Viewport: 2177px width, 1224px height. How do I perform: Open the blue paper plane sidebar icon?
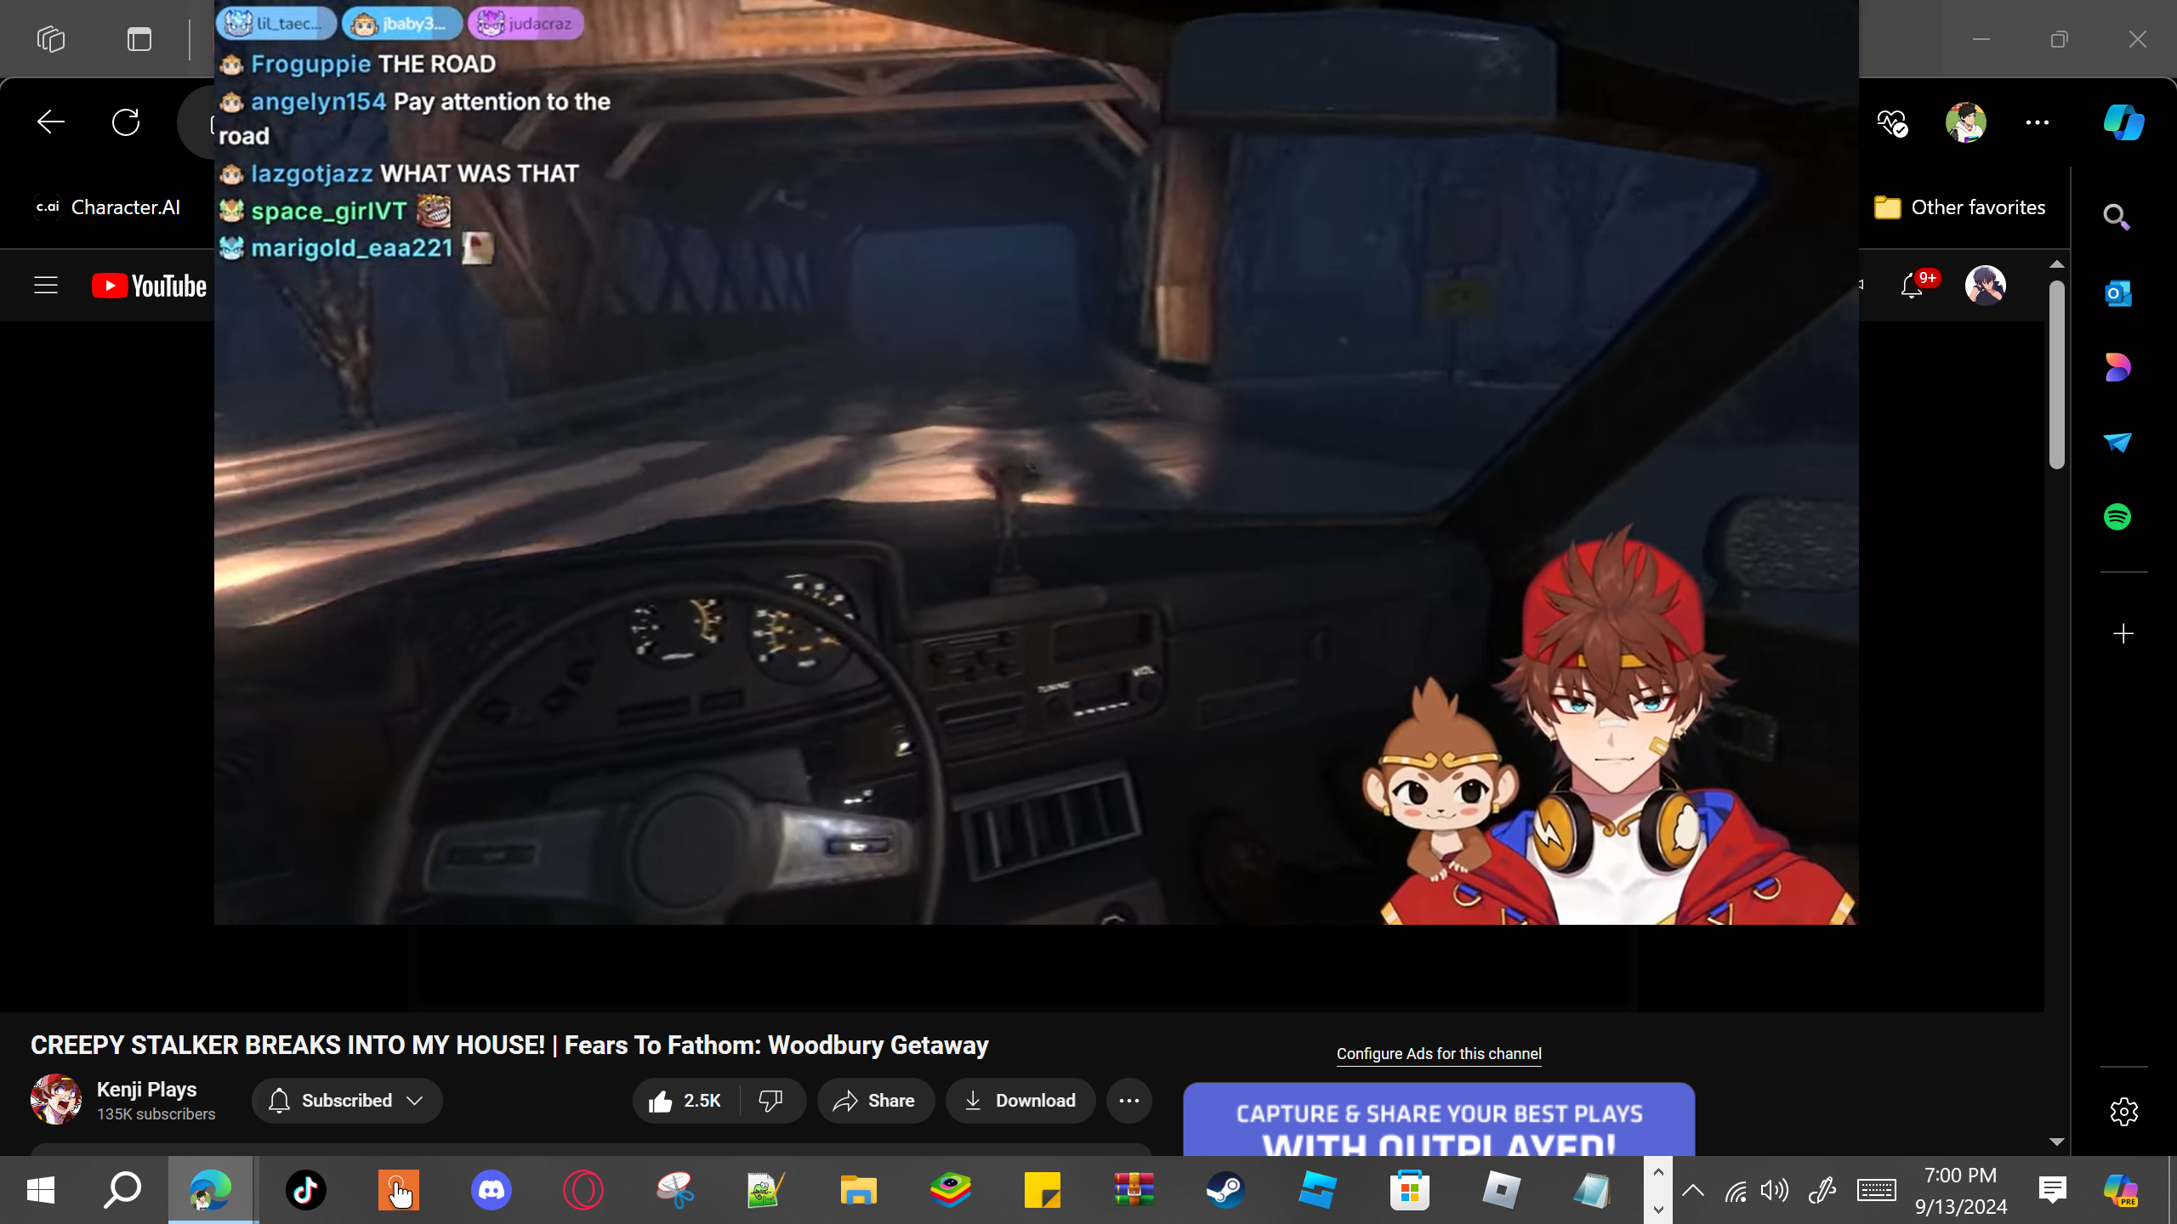pos(2117,442)
